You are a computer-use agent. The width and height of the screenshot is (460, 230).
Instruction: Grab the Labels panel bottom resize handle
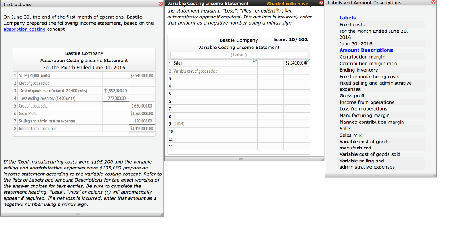click(377, 175)
